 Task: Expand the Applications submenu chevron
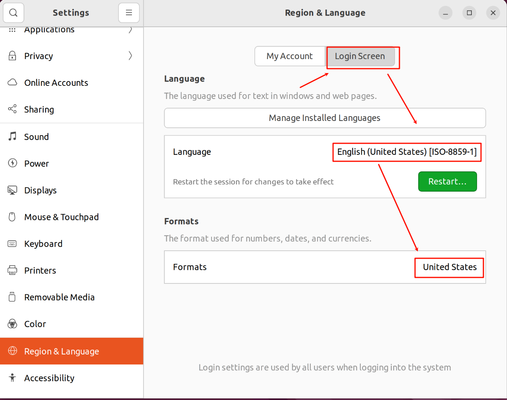(130, 30)
